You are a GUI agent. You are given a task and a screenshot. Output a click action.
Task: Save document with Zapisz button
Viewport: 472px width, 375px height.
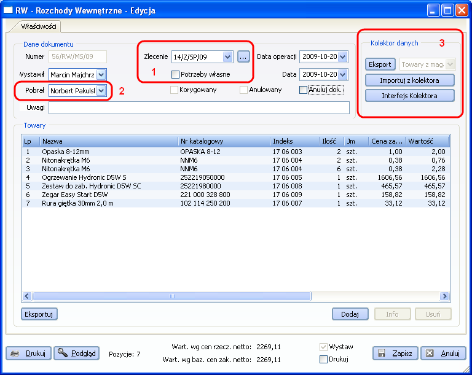(396, 354)
